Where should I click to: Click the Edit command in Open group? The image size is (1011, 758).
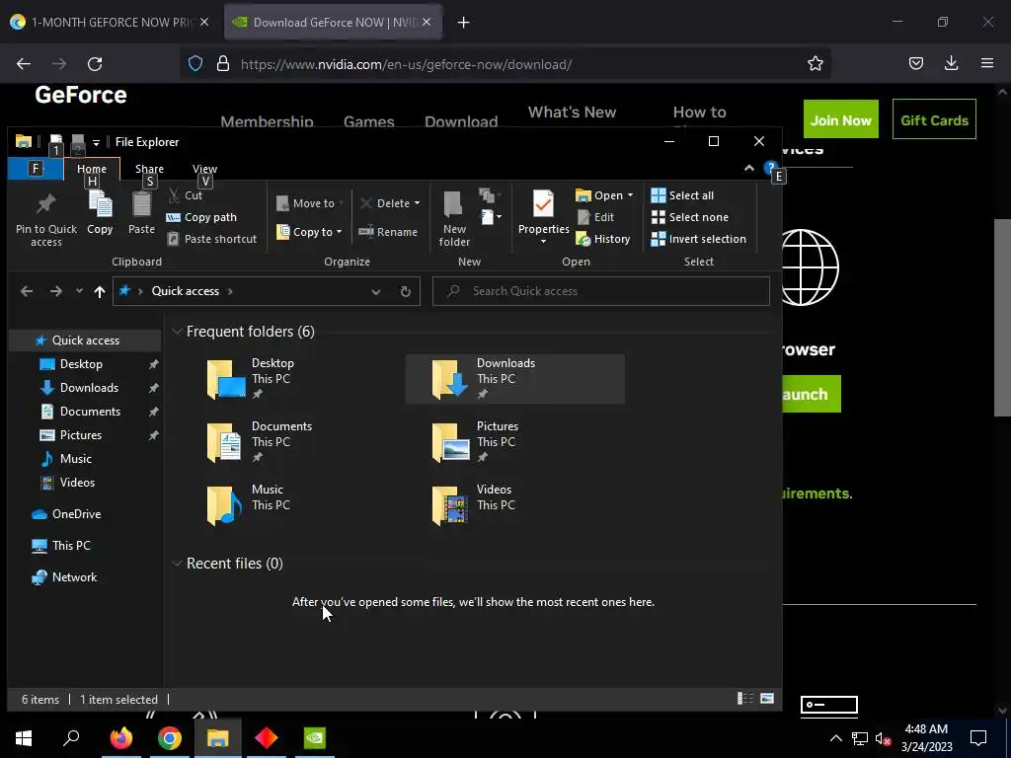(595, 217)
